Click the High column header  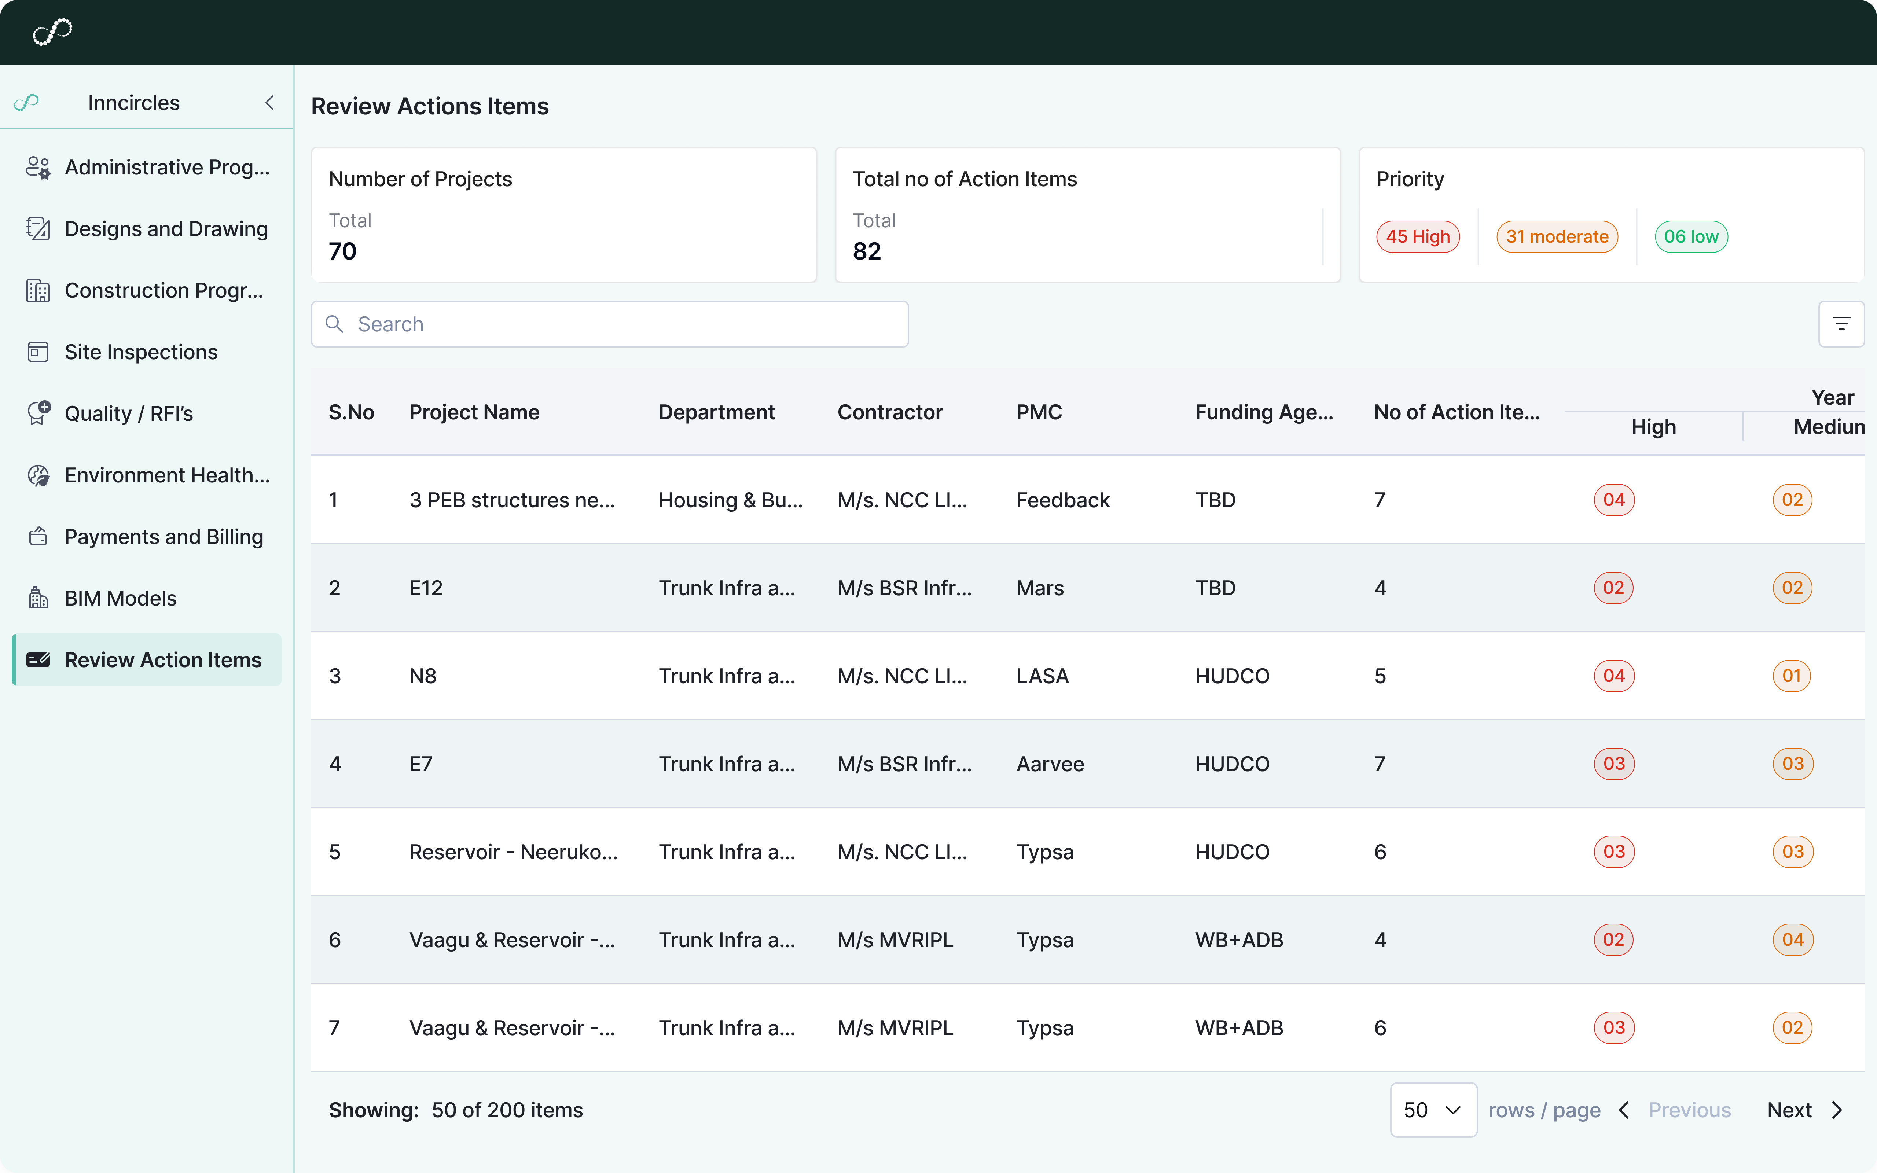coord(1653,426)
